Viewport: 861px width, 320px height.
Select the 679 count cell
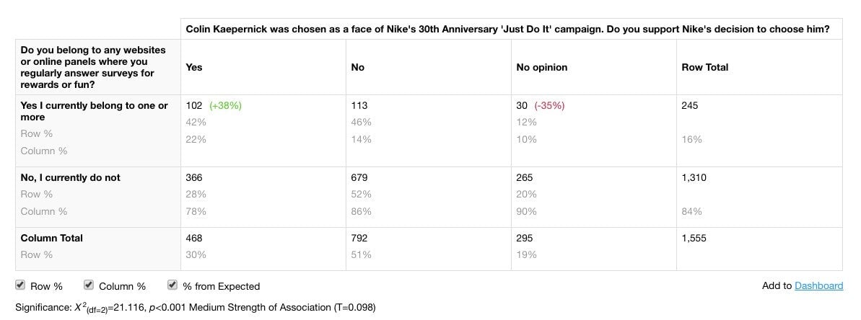tap(359, 177)
